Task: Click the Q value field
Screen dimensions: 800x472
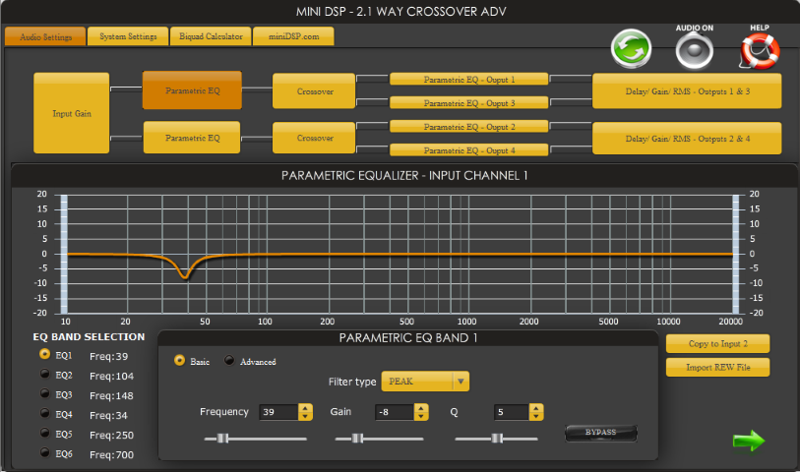Action: click(x=513, y=412)
